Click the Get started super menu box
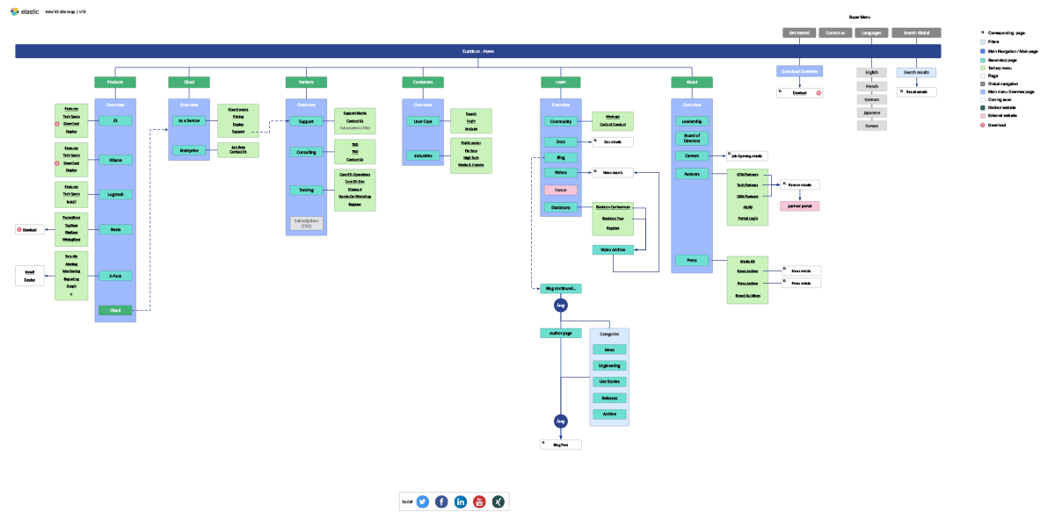Viewport: 1055px width, 512px height. pos(799,32)
